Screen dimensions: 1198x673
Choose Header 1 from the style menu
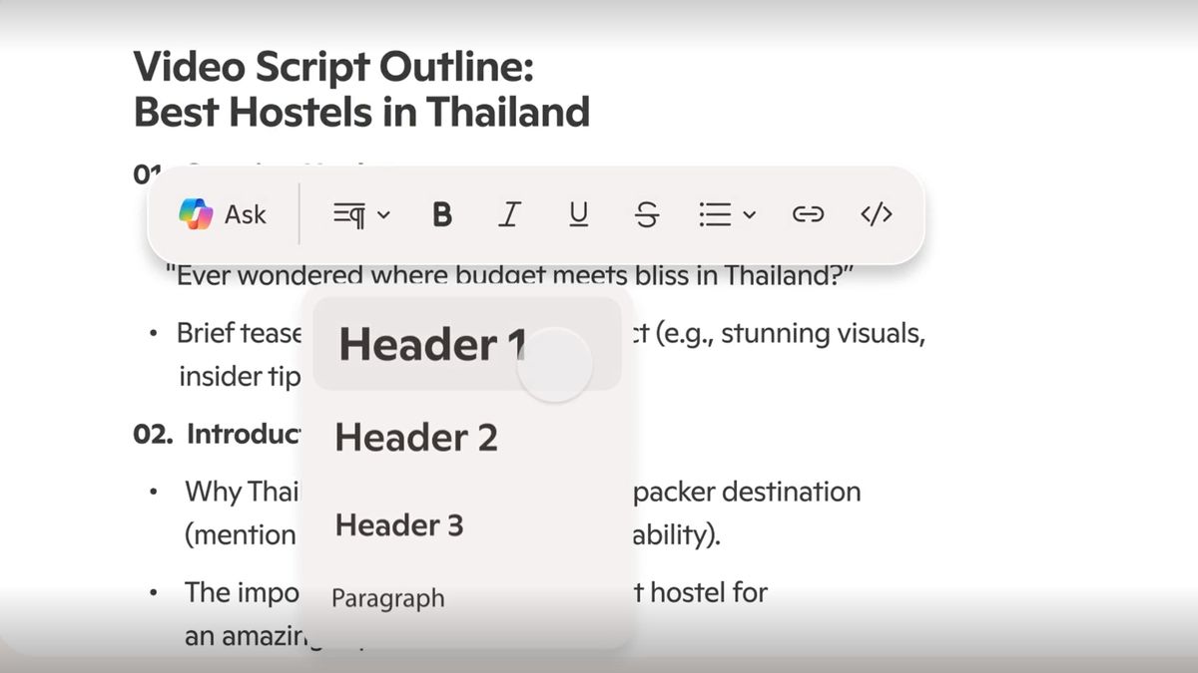[x=431, y=345]
